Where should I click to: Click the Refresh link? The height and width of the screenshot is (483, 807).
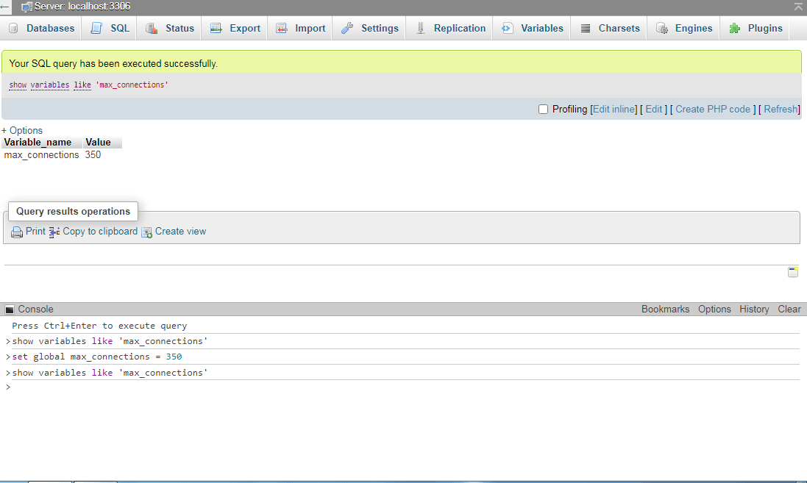781,109
